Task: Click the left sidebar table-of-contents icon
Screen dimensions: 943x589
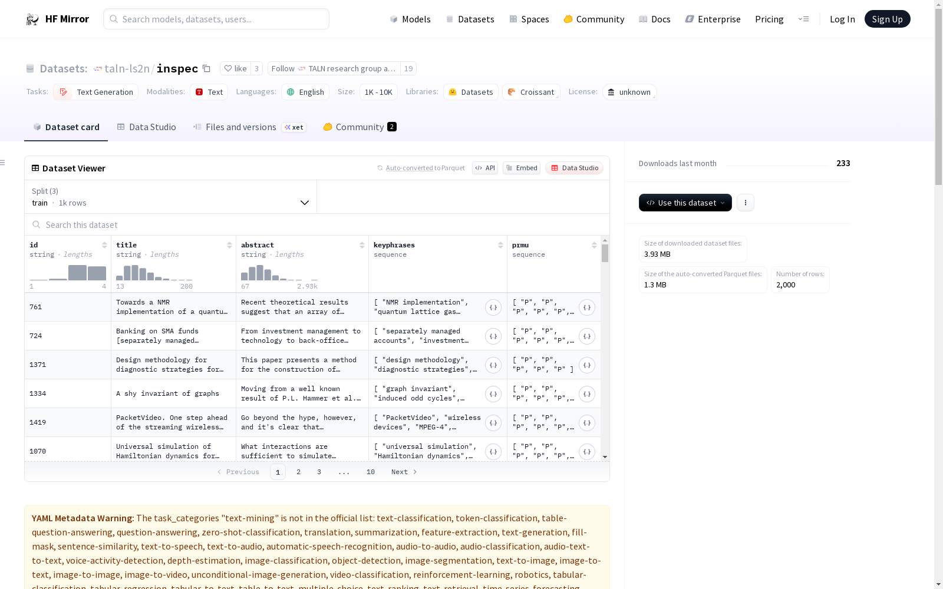Action: tap(2, 163)
